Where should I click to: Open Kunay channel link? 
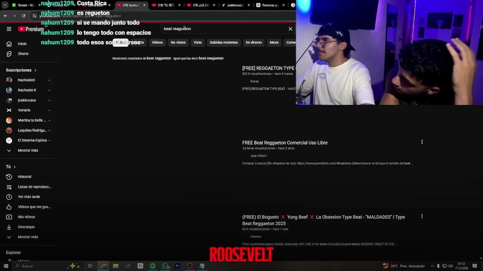[254, 81]
